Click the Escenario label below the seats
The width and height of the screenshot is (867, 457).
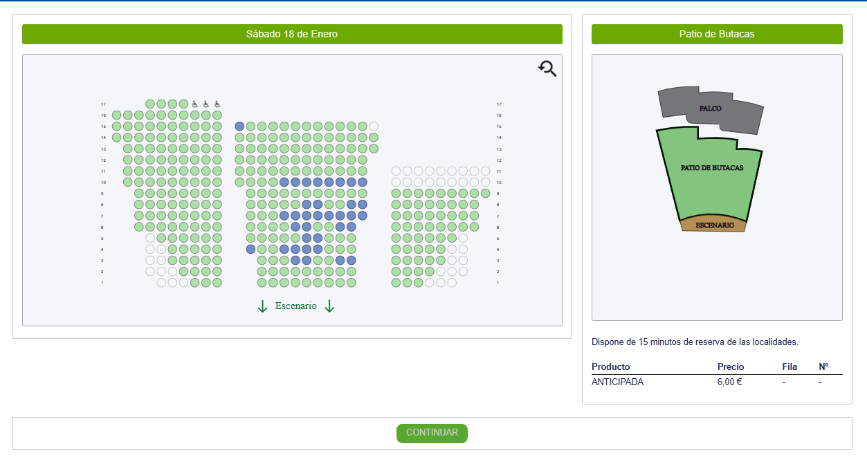[296, 306]
